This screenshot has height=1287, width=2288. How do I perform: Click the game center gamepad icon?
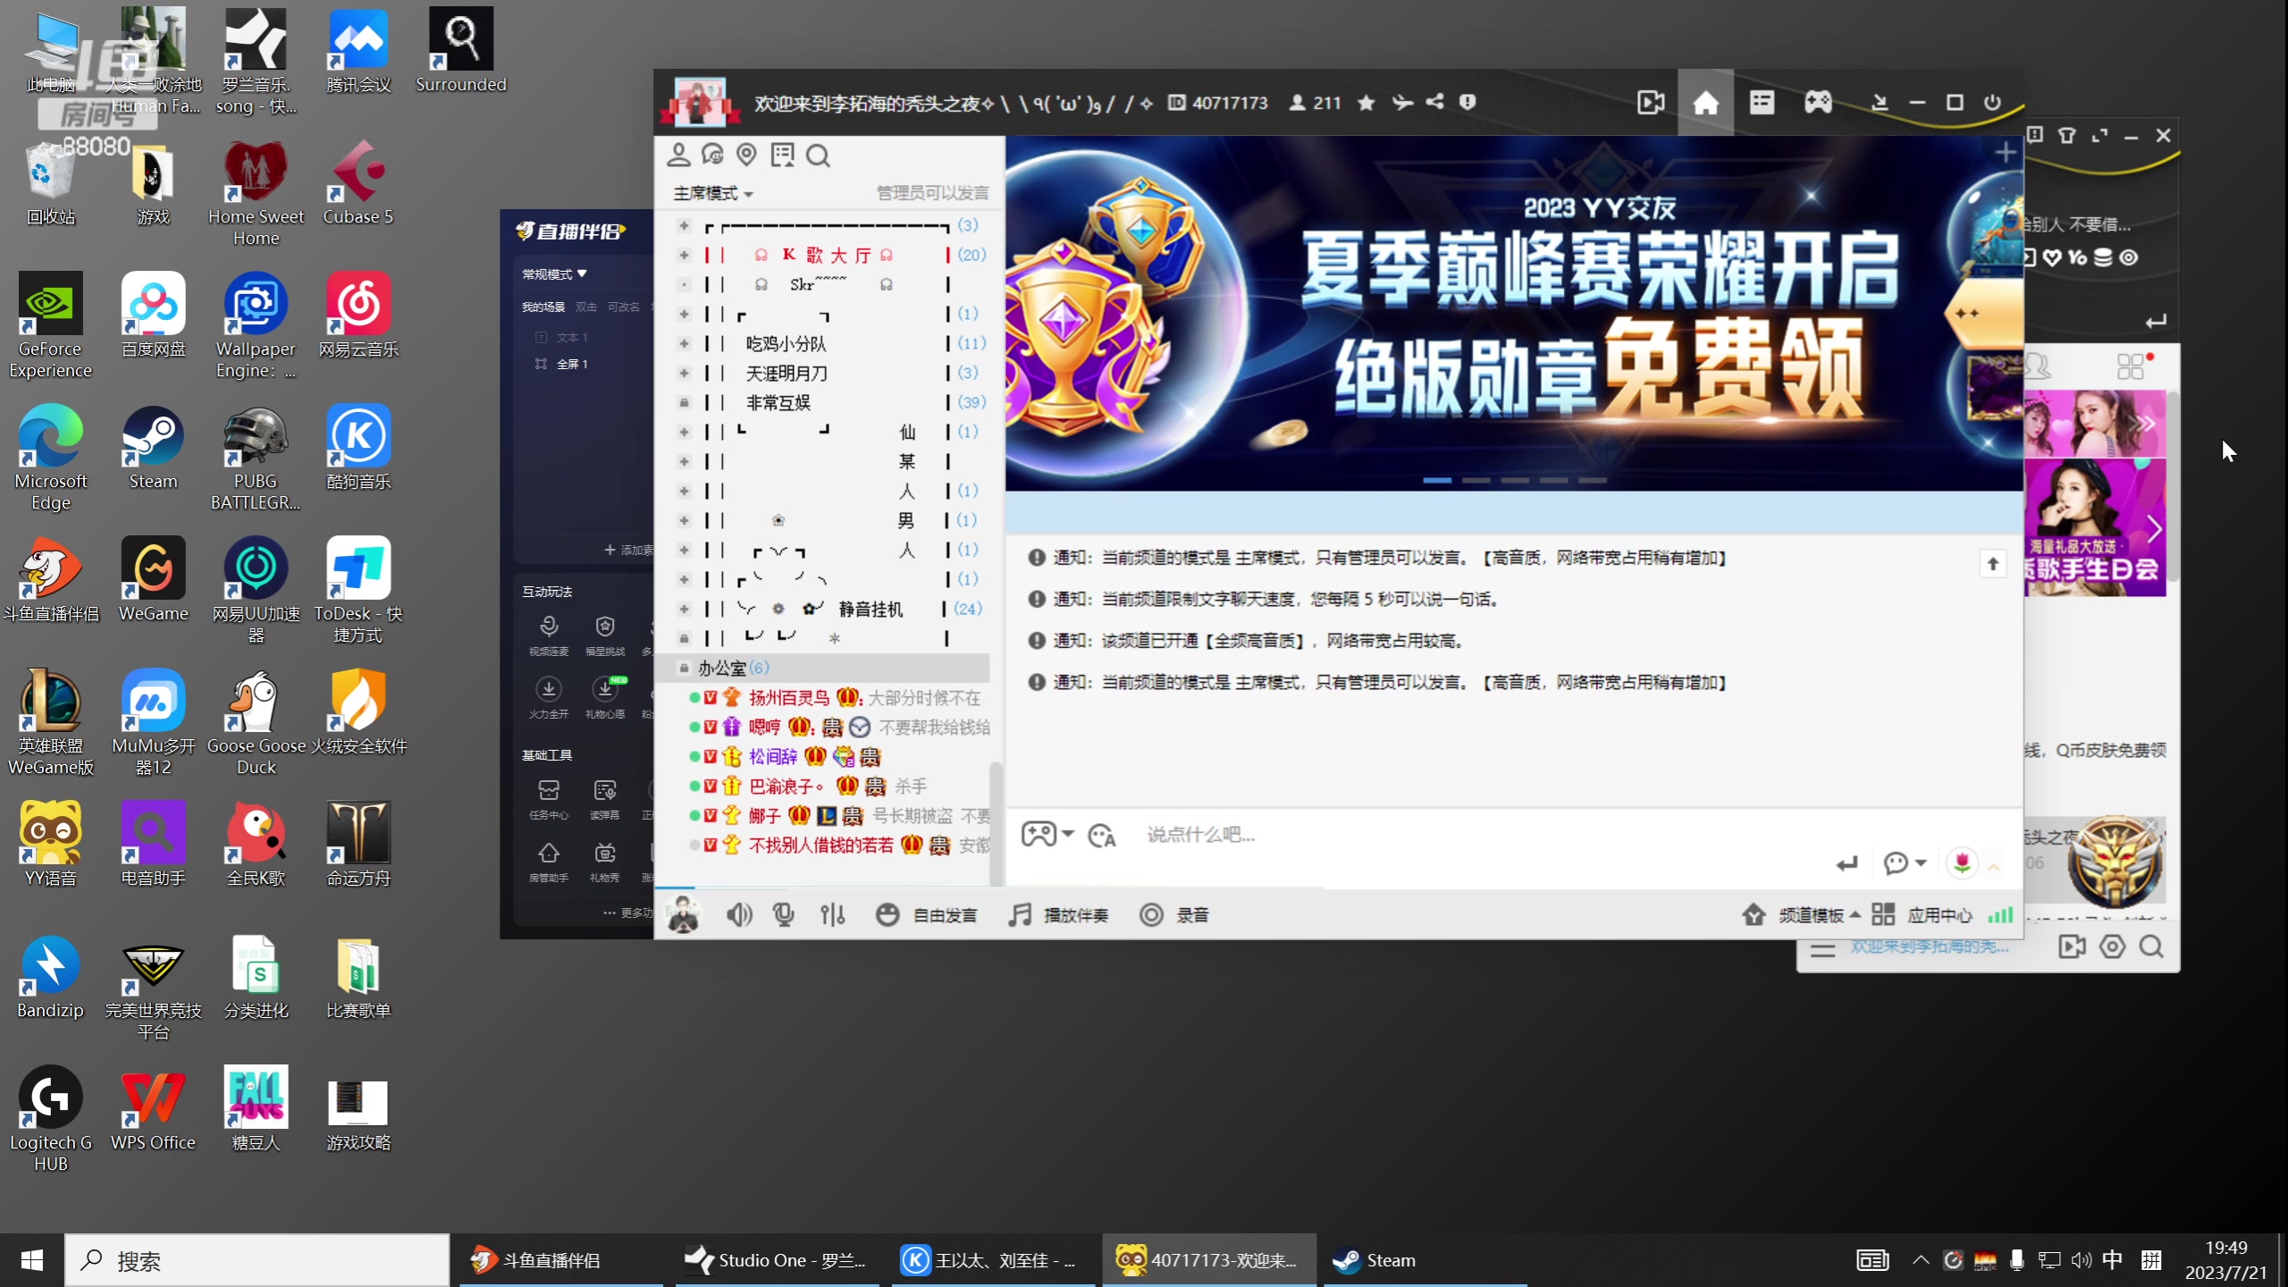(1819, 102)
